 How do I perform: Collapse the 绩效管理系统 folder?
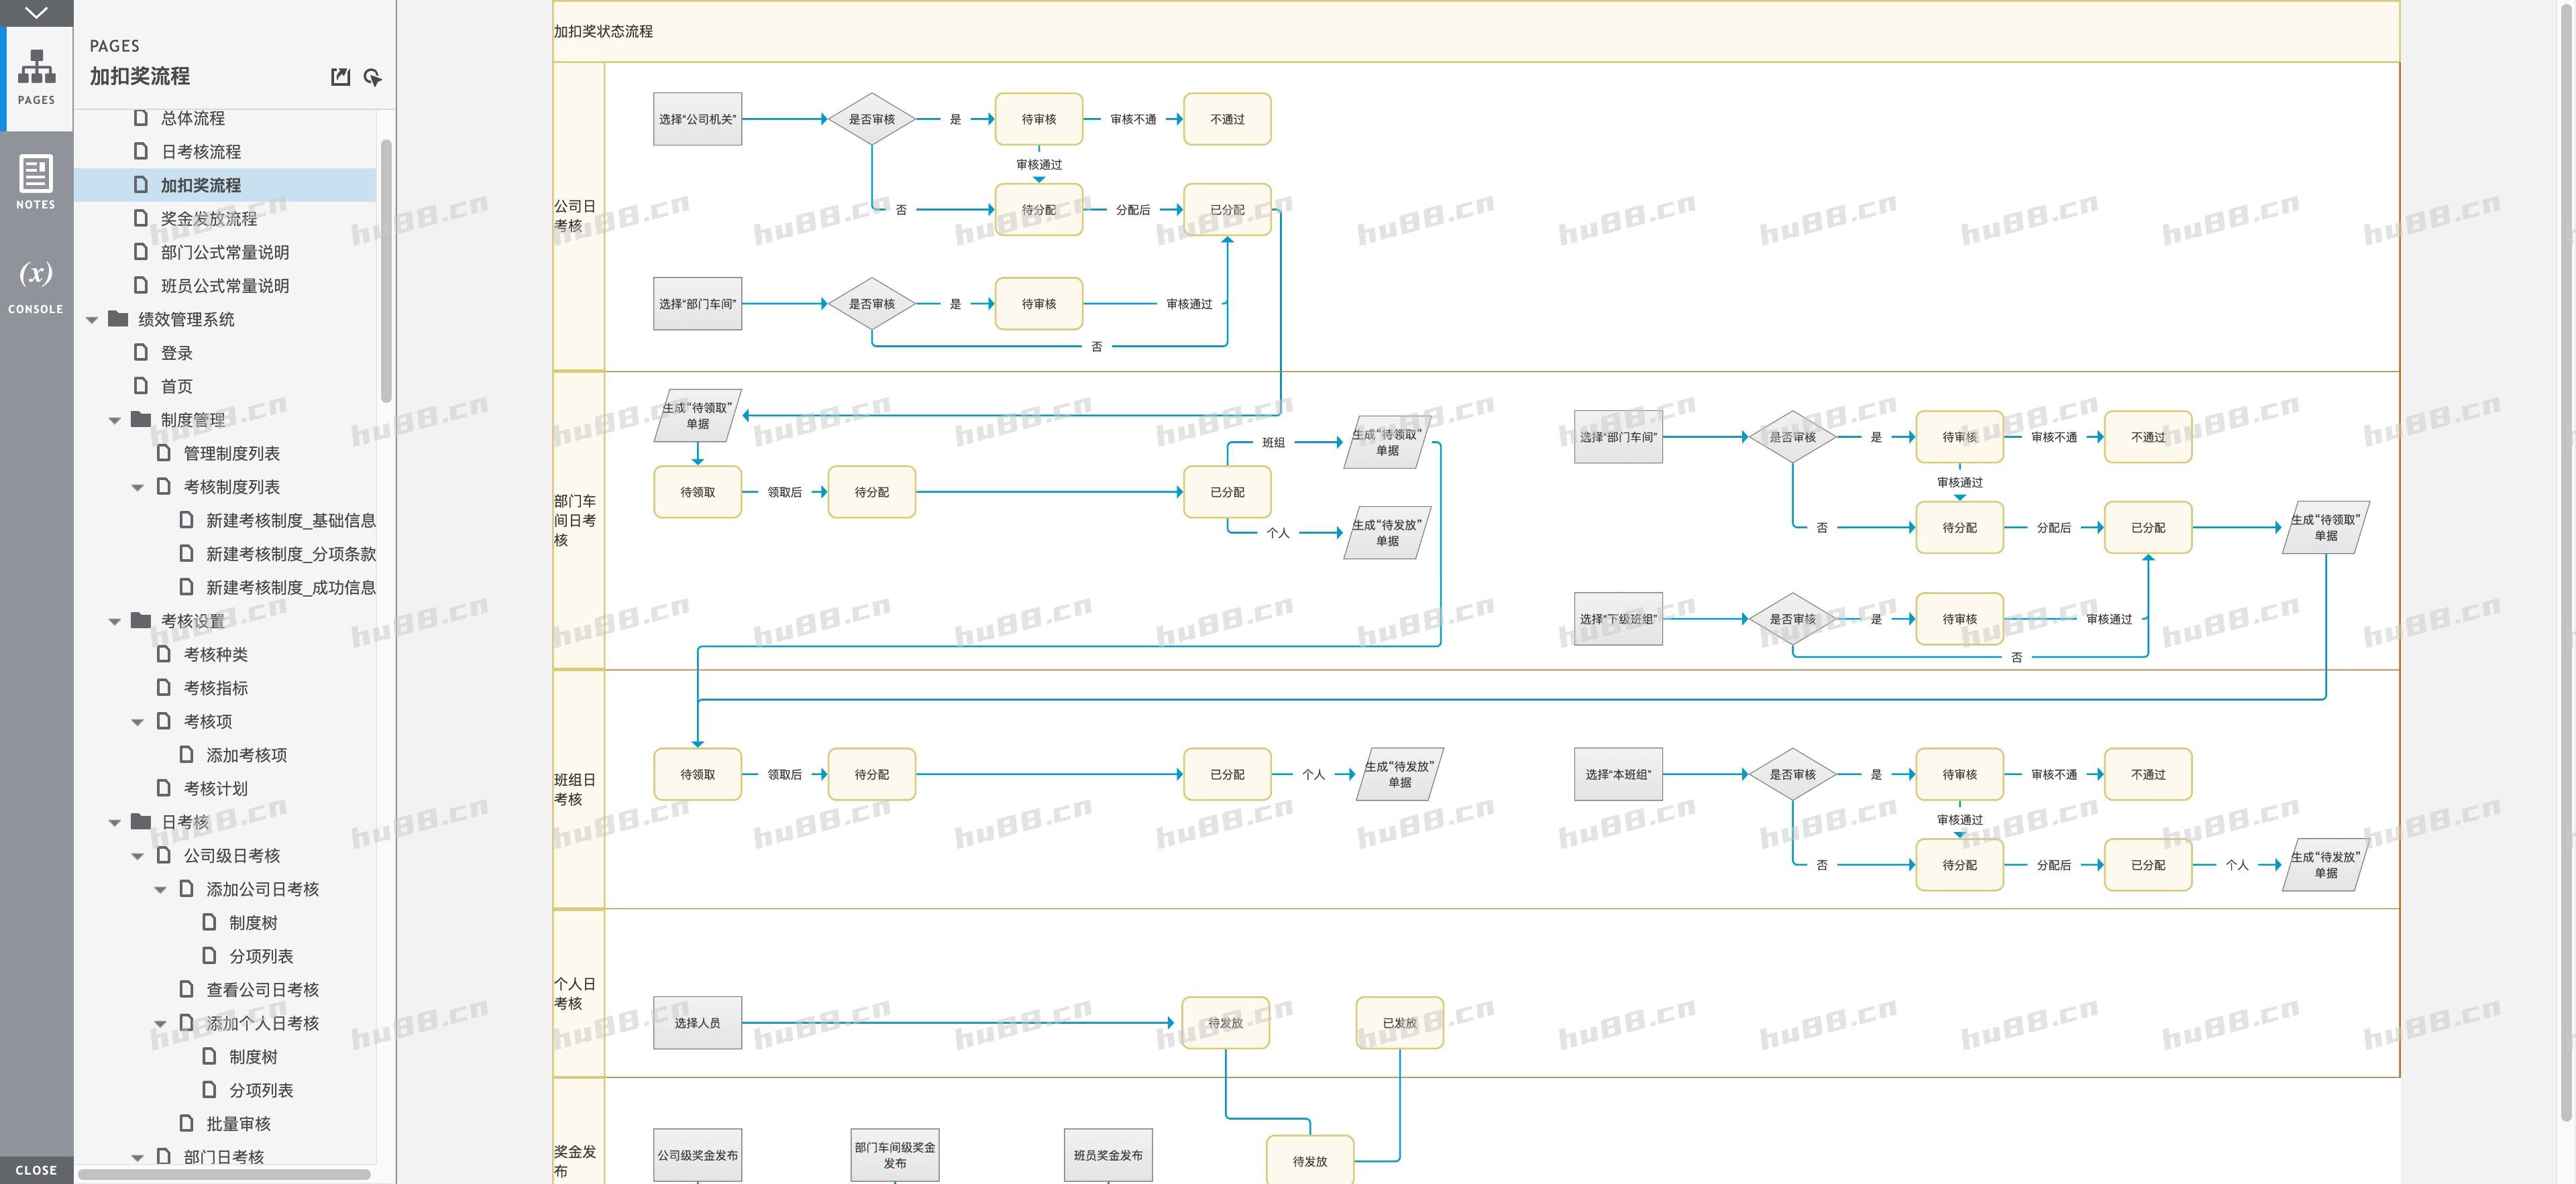(x=92, y=320)
